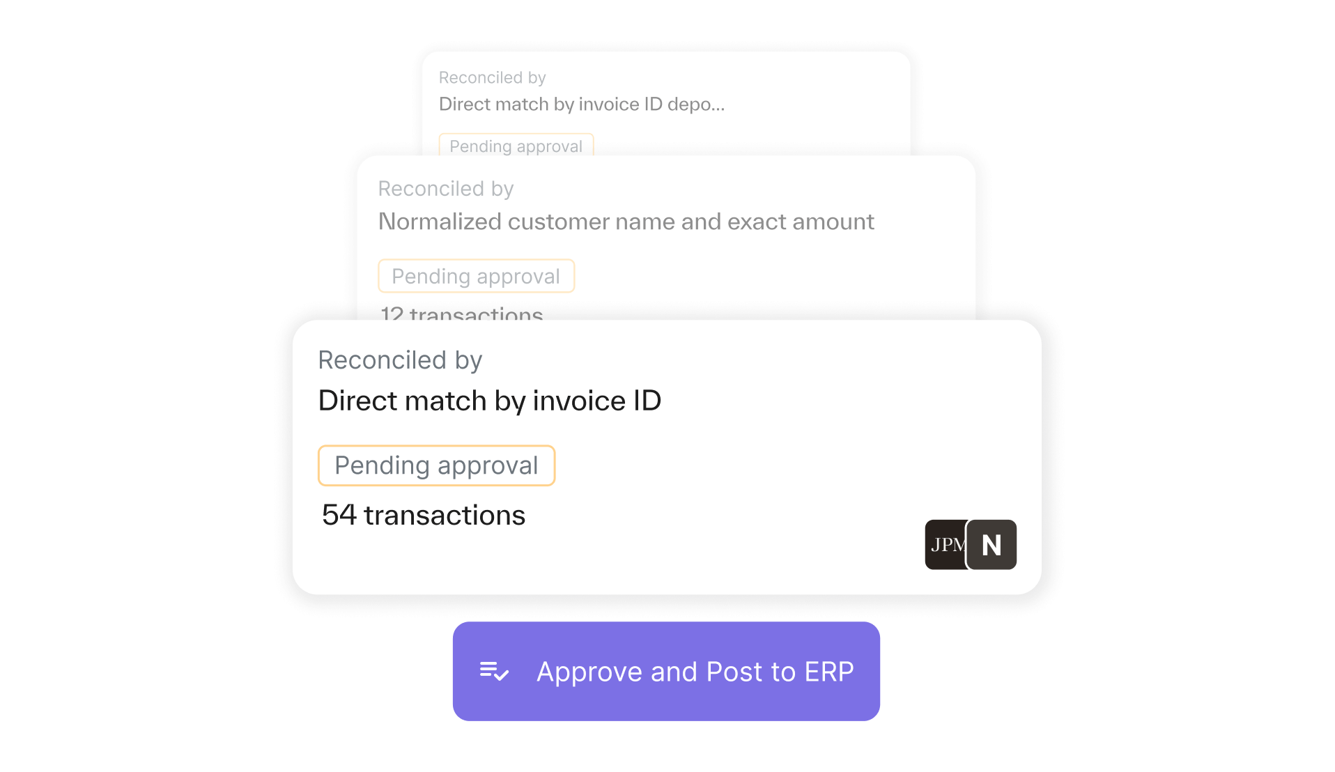
Task: Click Pending approval badge on the Normalized customer card
Action: [476, 277]
